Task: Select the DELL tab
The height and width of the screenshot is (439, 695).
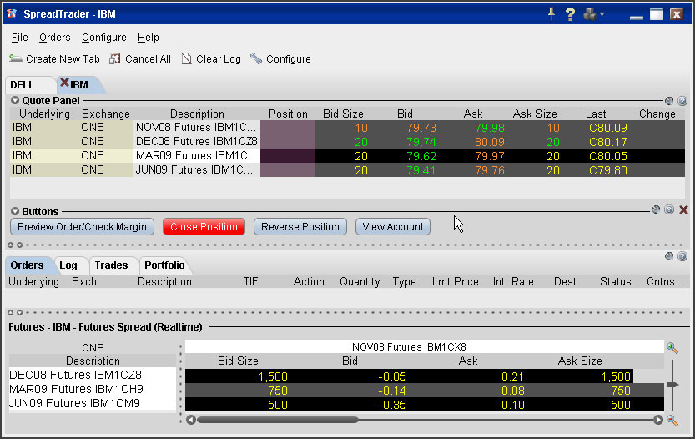Action: 23,85
